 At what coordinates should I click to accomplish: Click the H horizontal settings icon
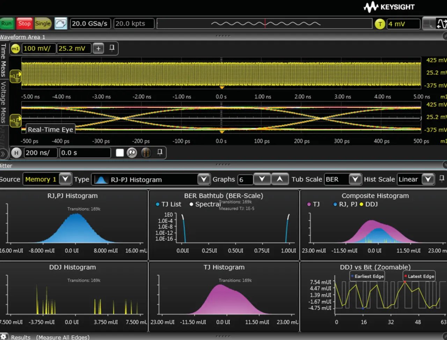[16, 153]
